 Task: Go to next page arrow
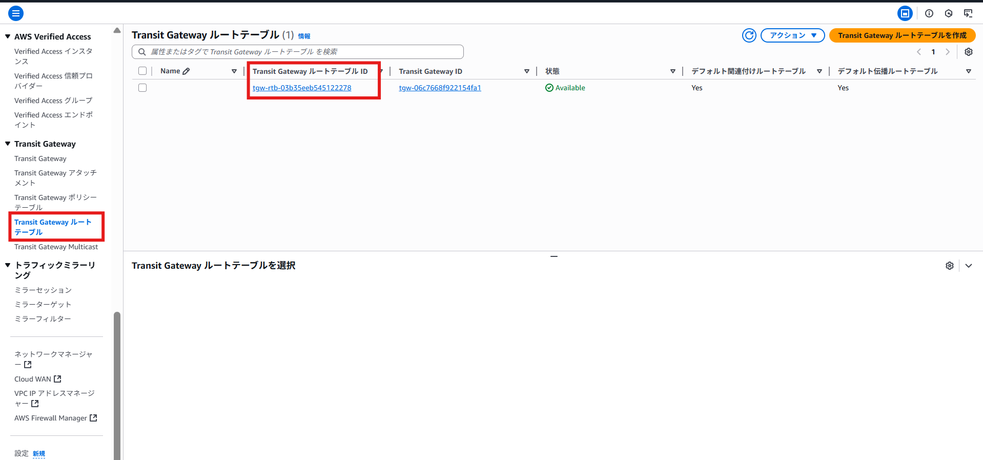tap(948, 52)
